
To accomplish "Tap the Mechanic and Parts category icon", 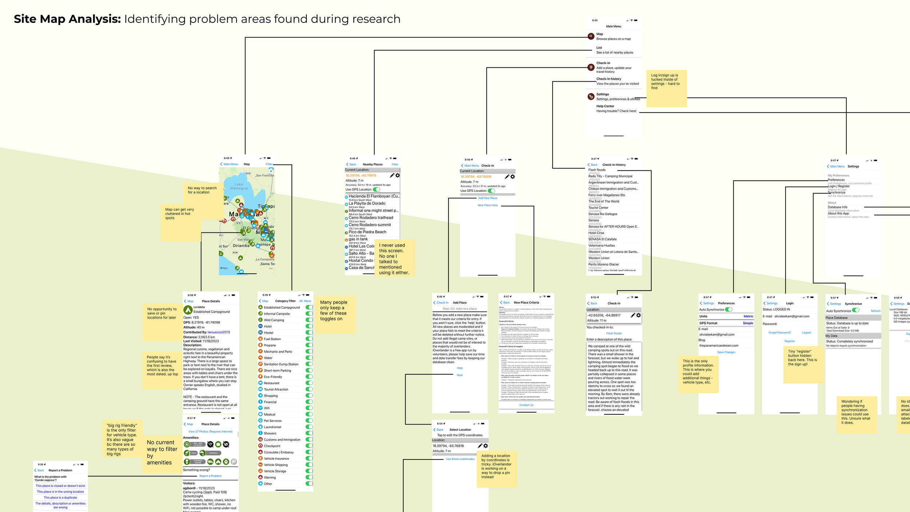I will [260, 351].
